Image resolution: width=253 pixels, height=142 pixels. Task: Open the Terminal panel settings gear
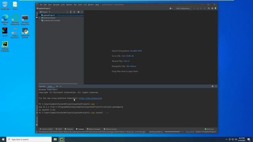213,86
